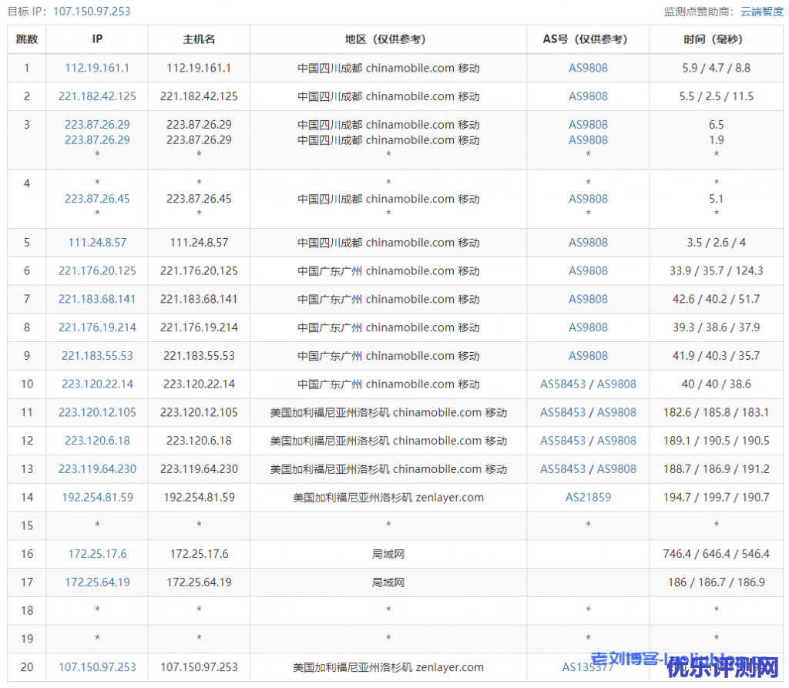Click IP link 221.183.55.53

click(97, 356)
